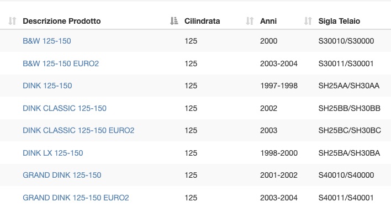Click sort arrows icon left of Sigla Telaio
Screen dimensions: 391x212
pyautogui.click(x=308, y=21)
